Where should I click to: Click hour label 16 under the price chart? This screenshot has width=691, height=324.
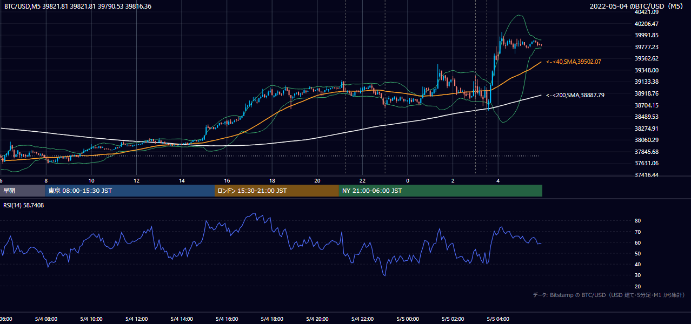point(227,180)
